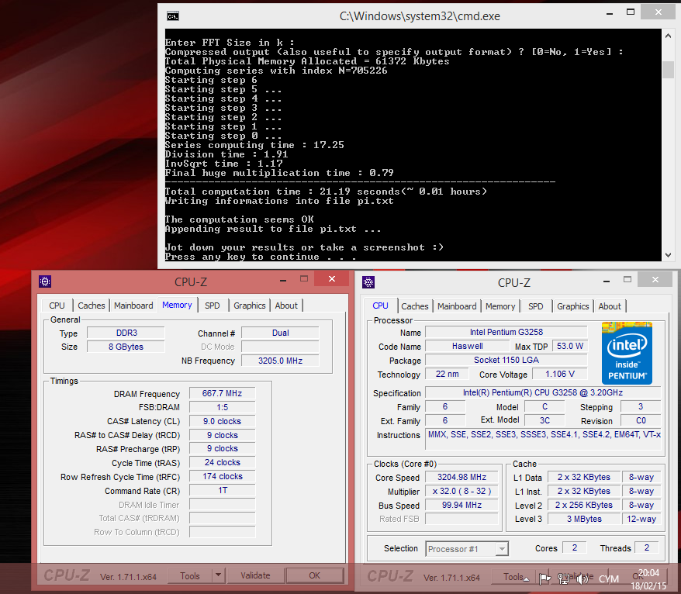The width and height of the screenshot is (681, 594).
Task: Open the Caches tab in the processor window
Action: 415,306
